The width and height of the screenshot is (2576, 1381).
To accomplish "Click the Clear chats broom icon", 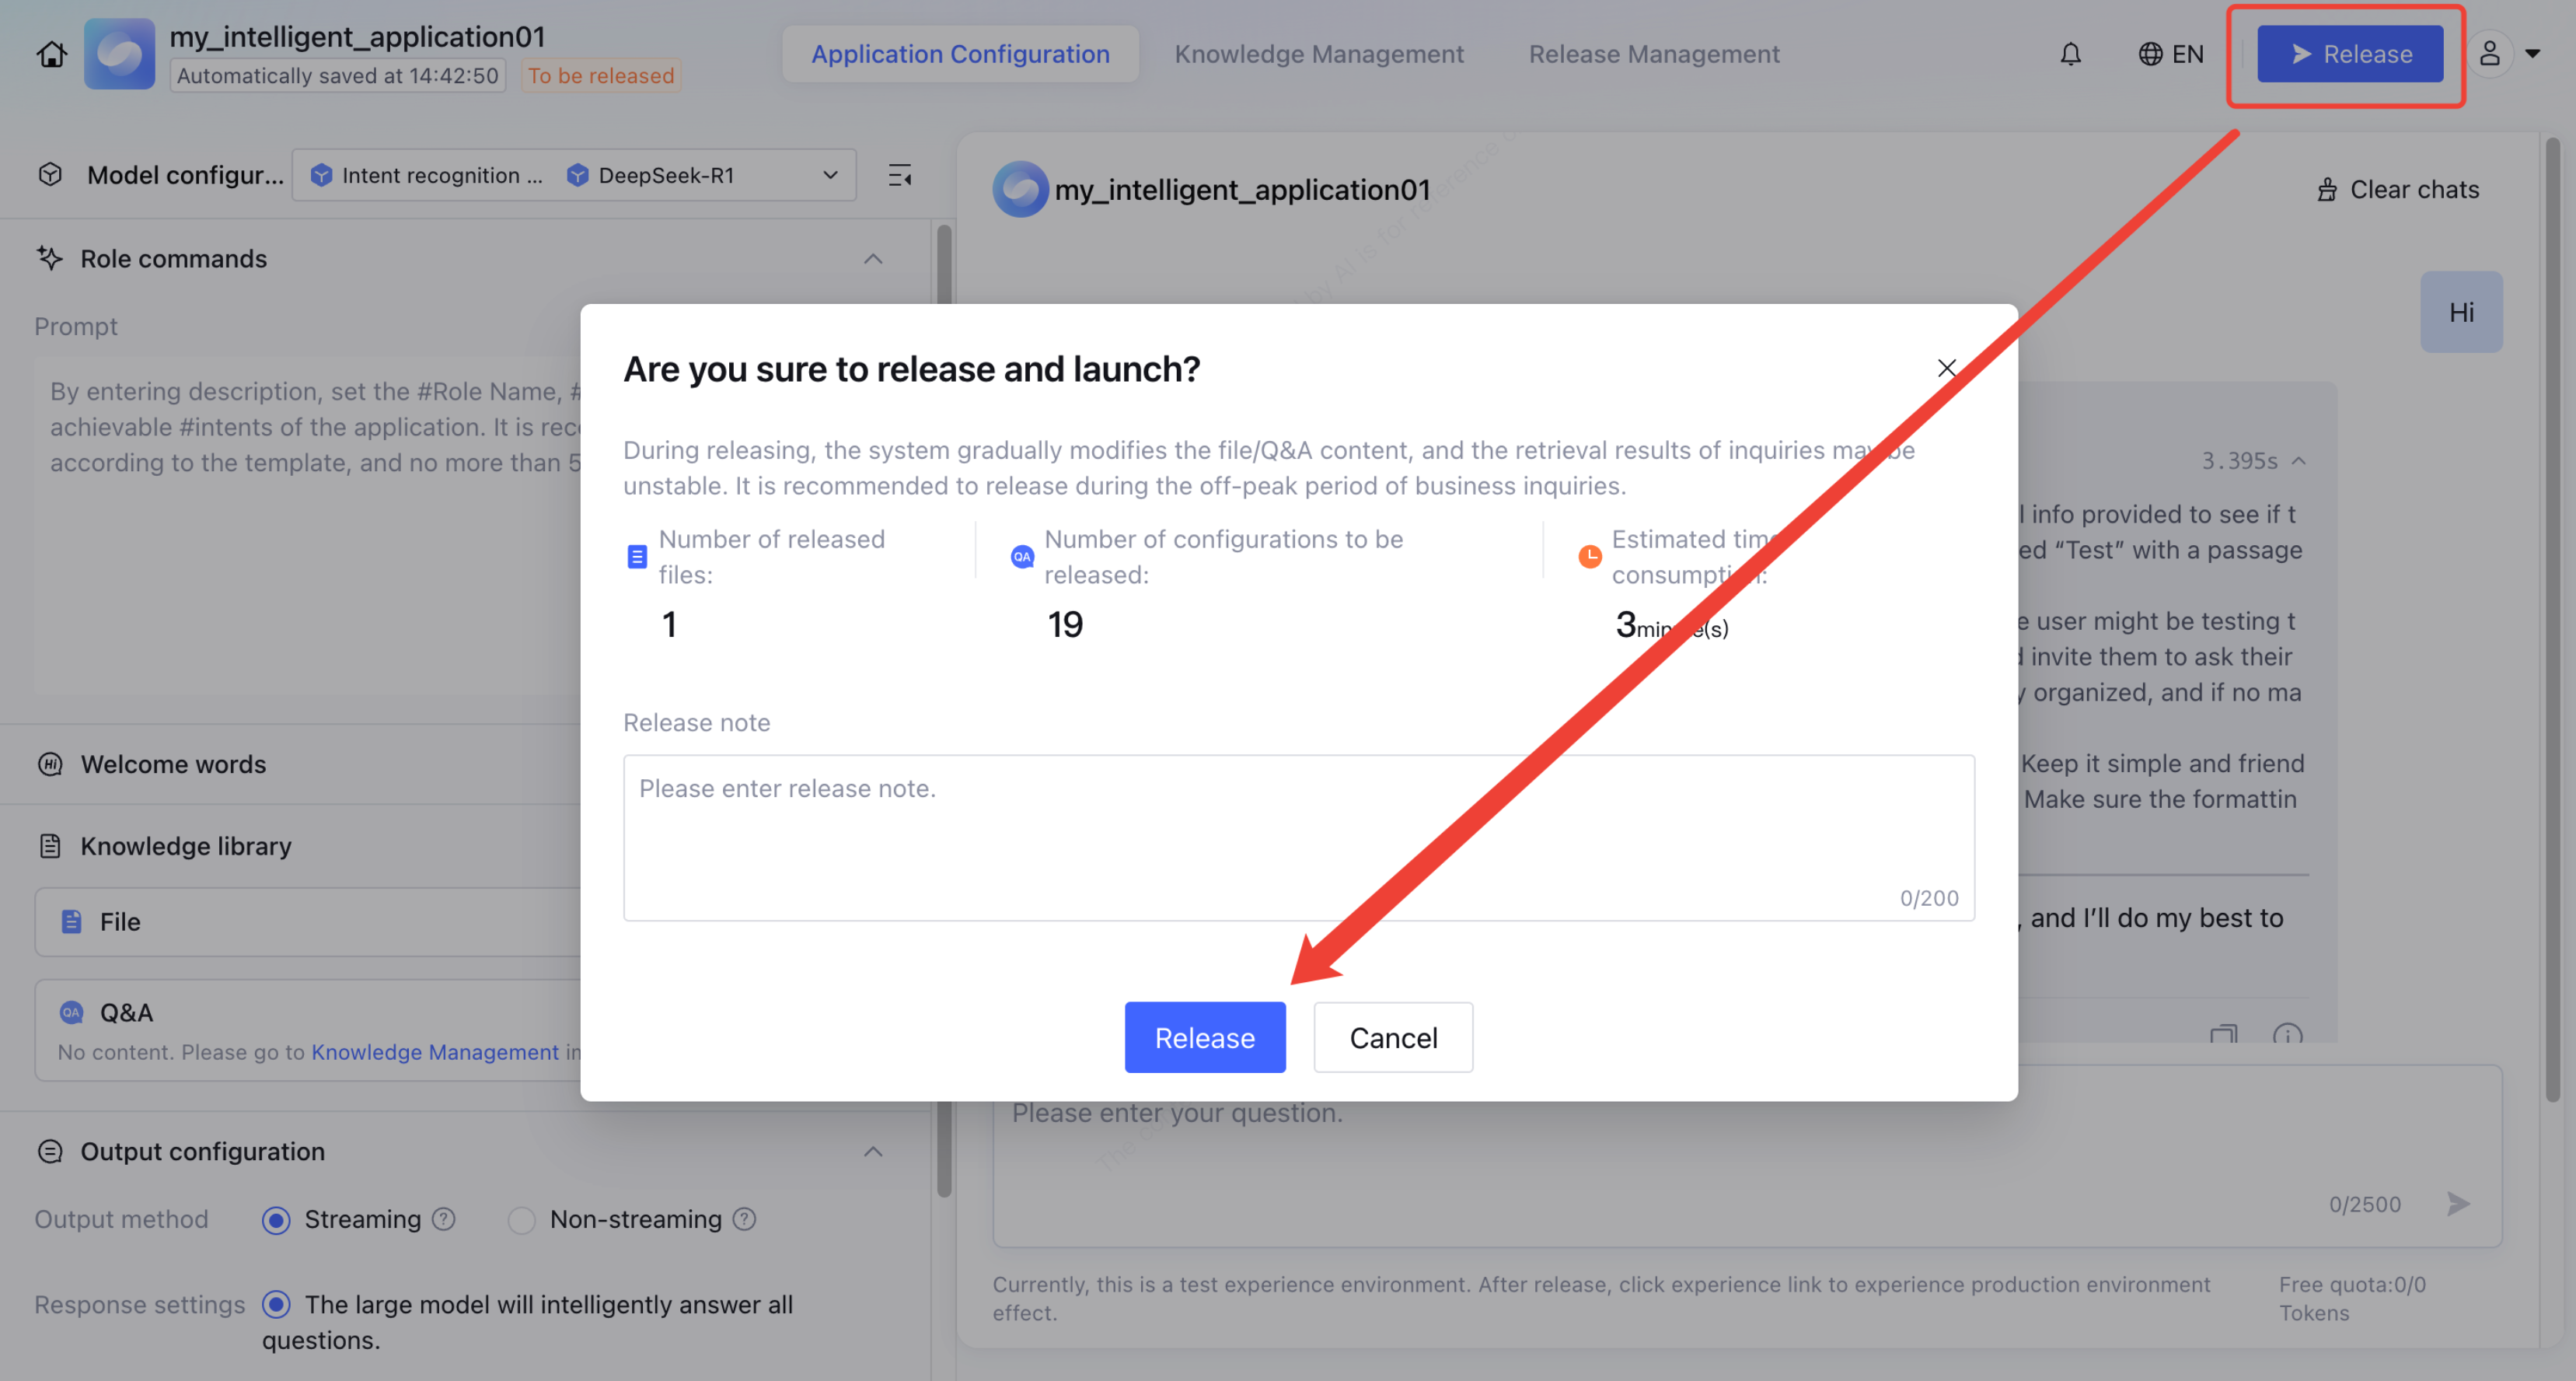I will tap(2327, 191).
